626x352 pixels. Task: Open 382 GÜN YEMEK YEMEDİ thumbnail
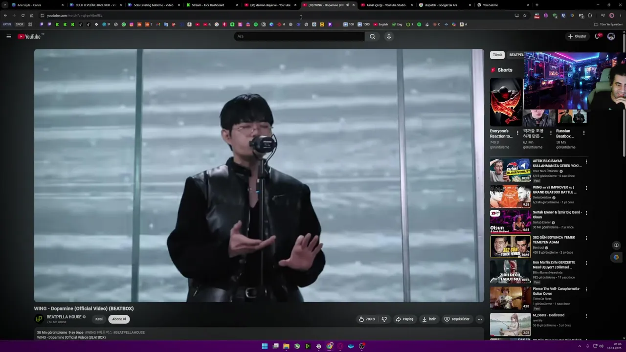point(510,246)
